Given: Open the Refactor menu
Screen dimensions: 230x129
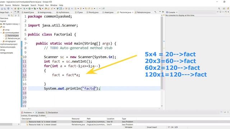Looking at the screenshot, I should 16,5.
